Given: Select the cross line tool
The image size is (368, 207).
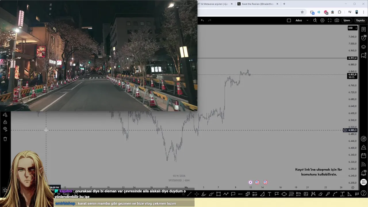Looking at the screenshot, I should [x=197, y=194].
